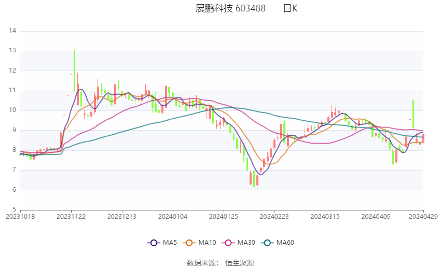Click the y-axis value 9
441x268 pixels.
(15, 130)
